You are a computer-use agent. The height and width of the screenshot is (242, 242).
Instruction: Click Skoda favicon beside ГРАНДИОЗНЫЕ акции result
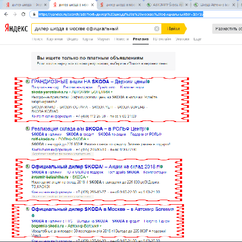click(x=28, y=82)
